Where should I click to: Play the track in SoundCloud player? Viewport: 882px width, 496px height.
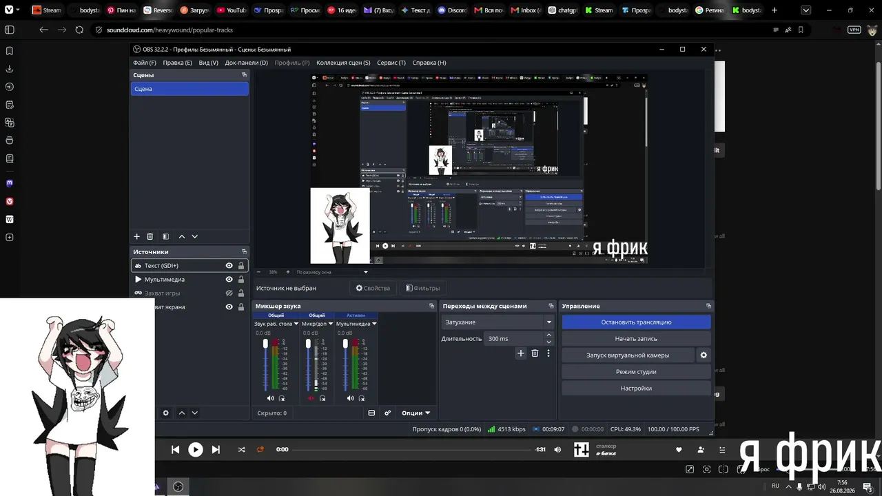(x=196, y=449)
